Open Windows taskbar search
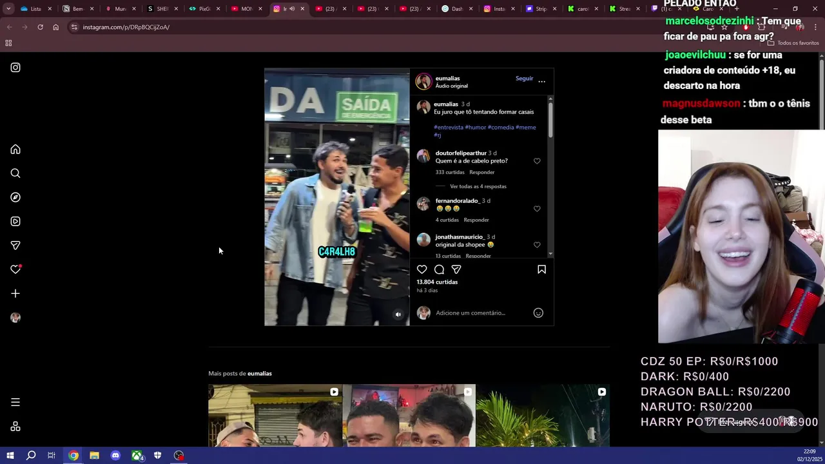This screenshot has height=464, width=825. pos(31,456)
